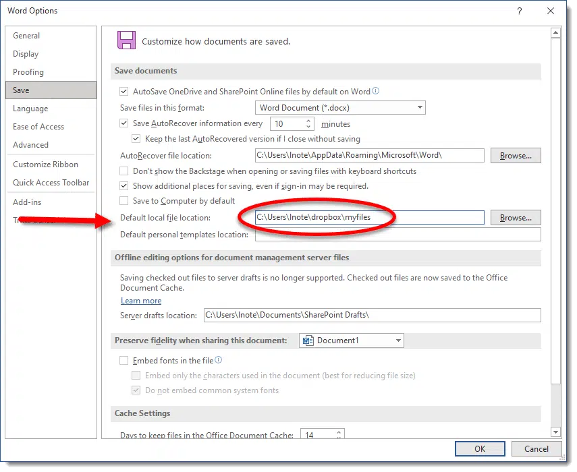Open the Proofing category
This screenshot has width=577, height=472.
(28, 72)
